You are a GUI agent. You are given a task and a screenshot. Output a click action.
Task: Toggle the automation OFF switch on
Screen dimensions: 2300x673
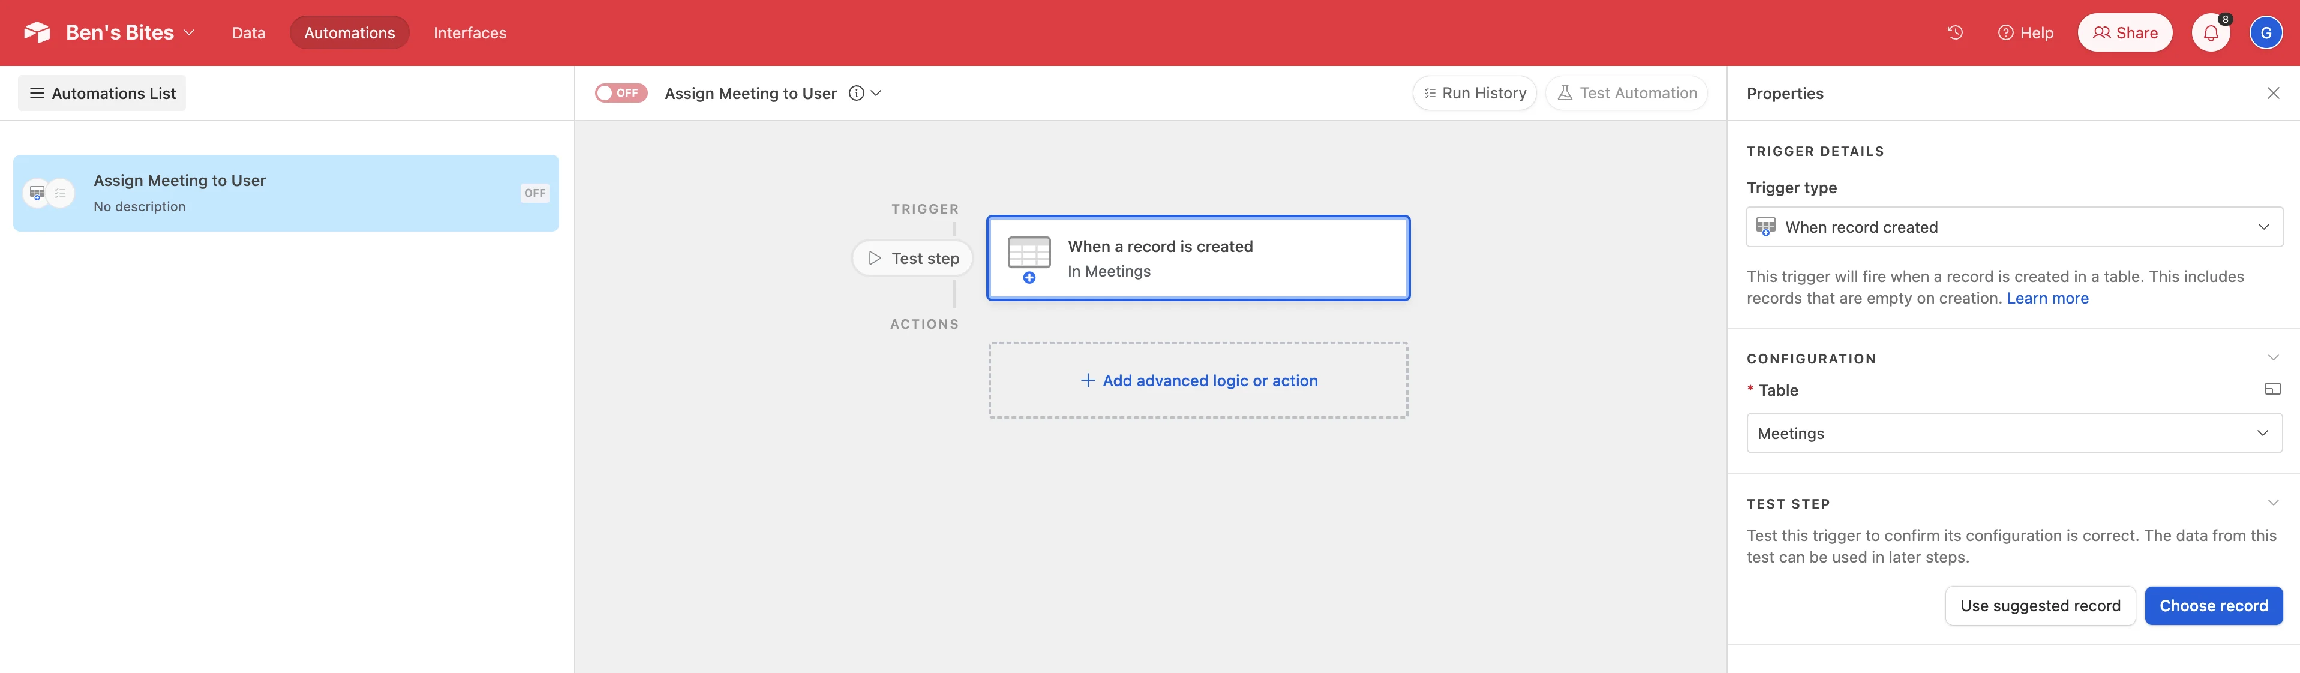620,93
